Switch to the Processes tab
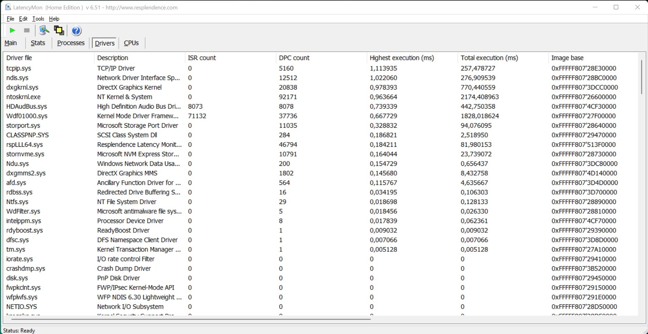Screen dimensions: 648x334 (x=71, y=43)
